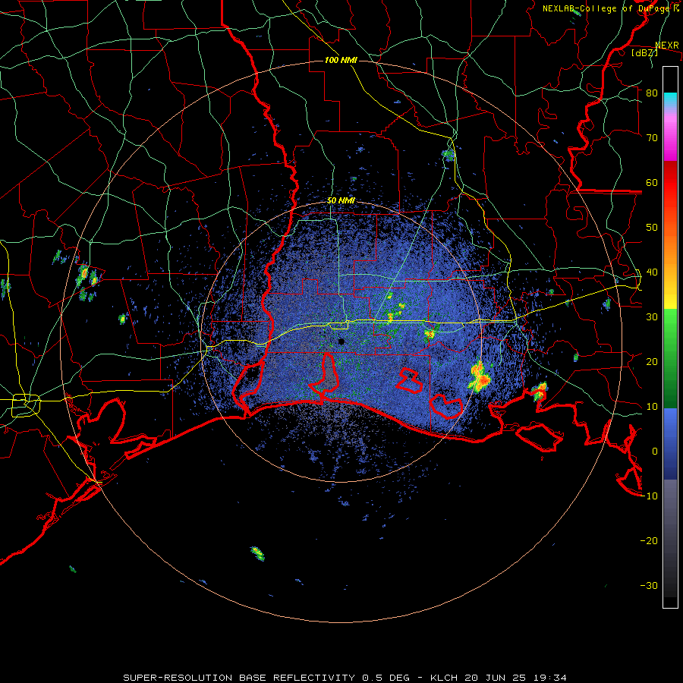
Task: Click the 10 dBZ label on the scale
Action: pos(652,407)
